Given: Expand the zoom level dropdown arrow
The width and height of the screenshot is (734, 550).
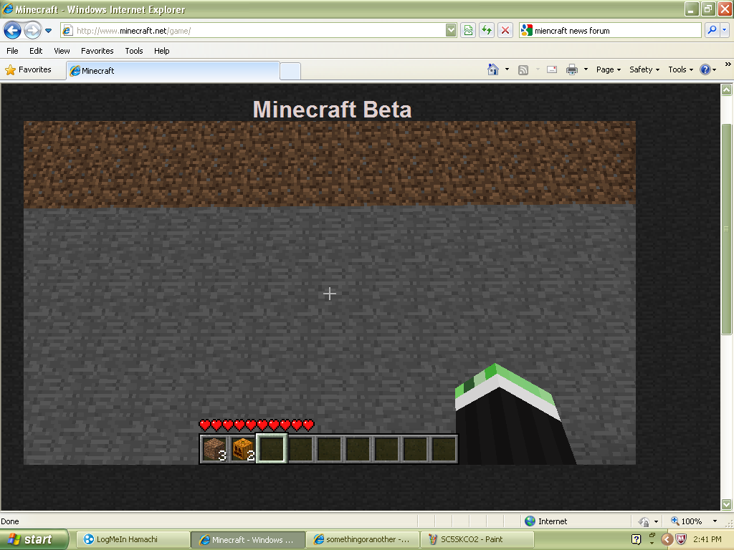Looking at the screenshot, I should (x=715, y=521).
